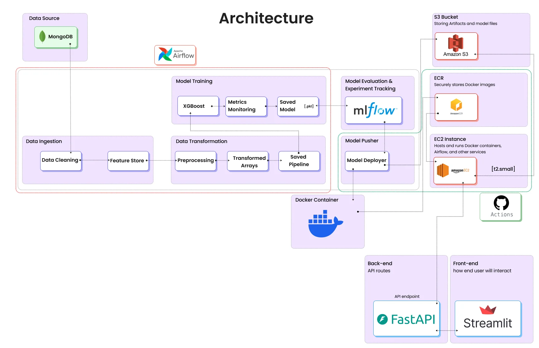Screen dimensions: 539x348
Task: Click the Data Ingestion label
Action: pyautogui.click(x=44, y=141)
